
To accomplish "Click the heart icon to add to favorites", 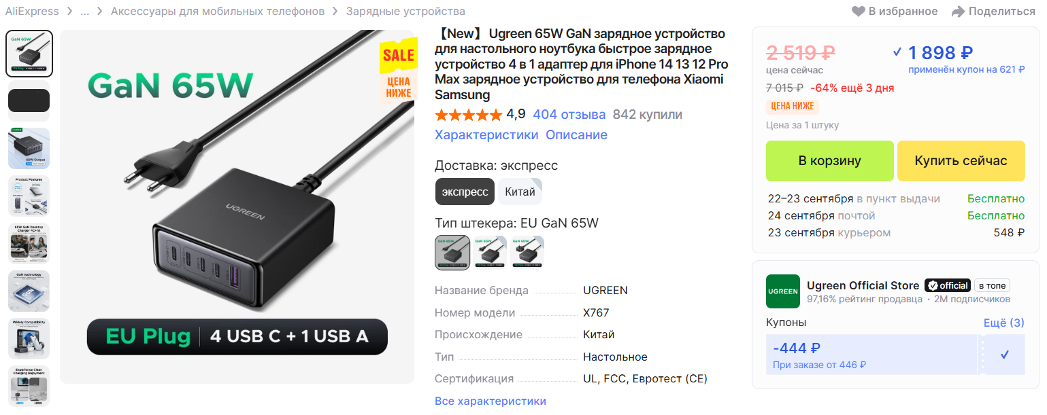I will [x=859, y=12].
